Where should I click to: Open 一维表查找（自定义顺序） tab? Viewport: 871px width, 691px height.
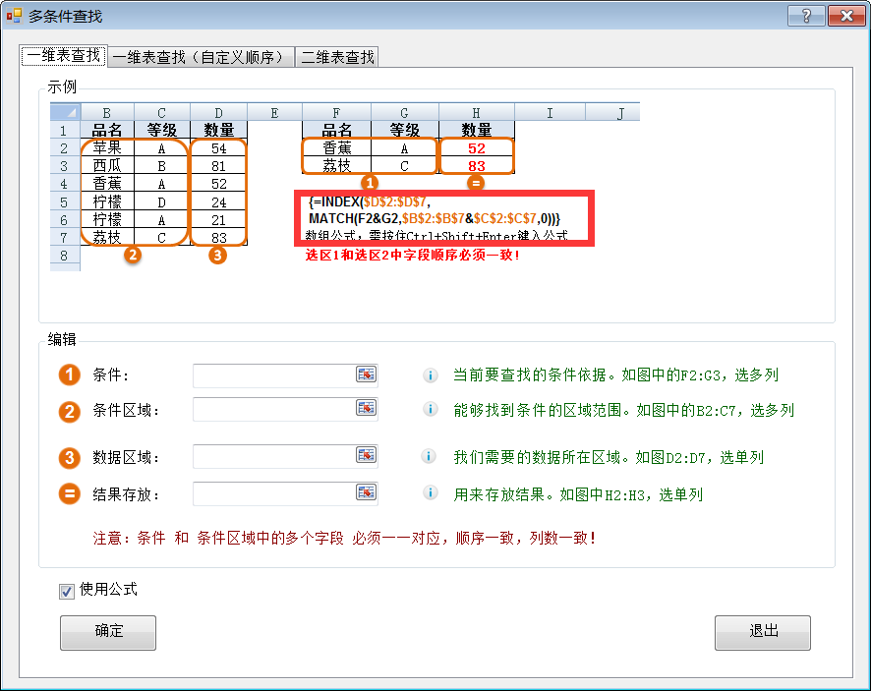pyautogui.click(x=201, y=57)
